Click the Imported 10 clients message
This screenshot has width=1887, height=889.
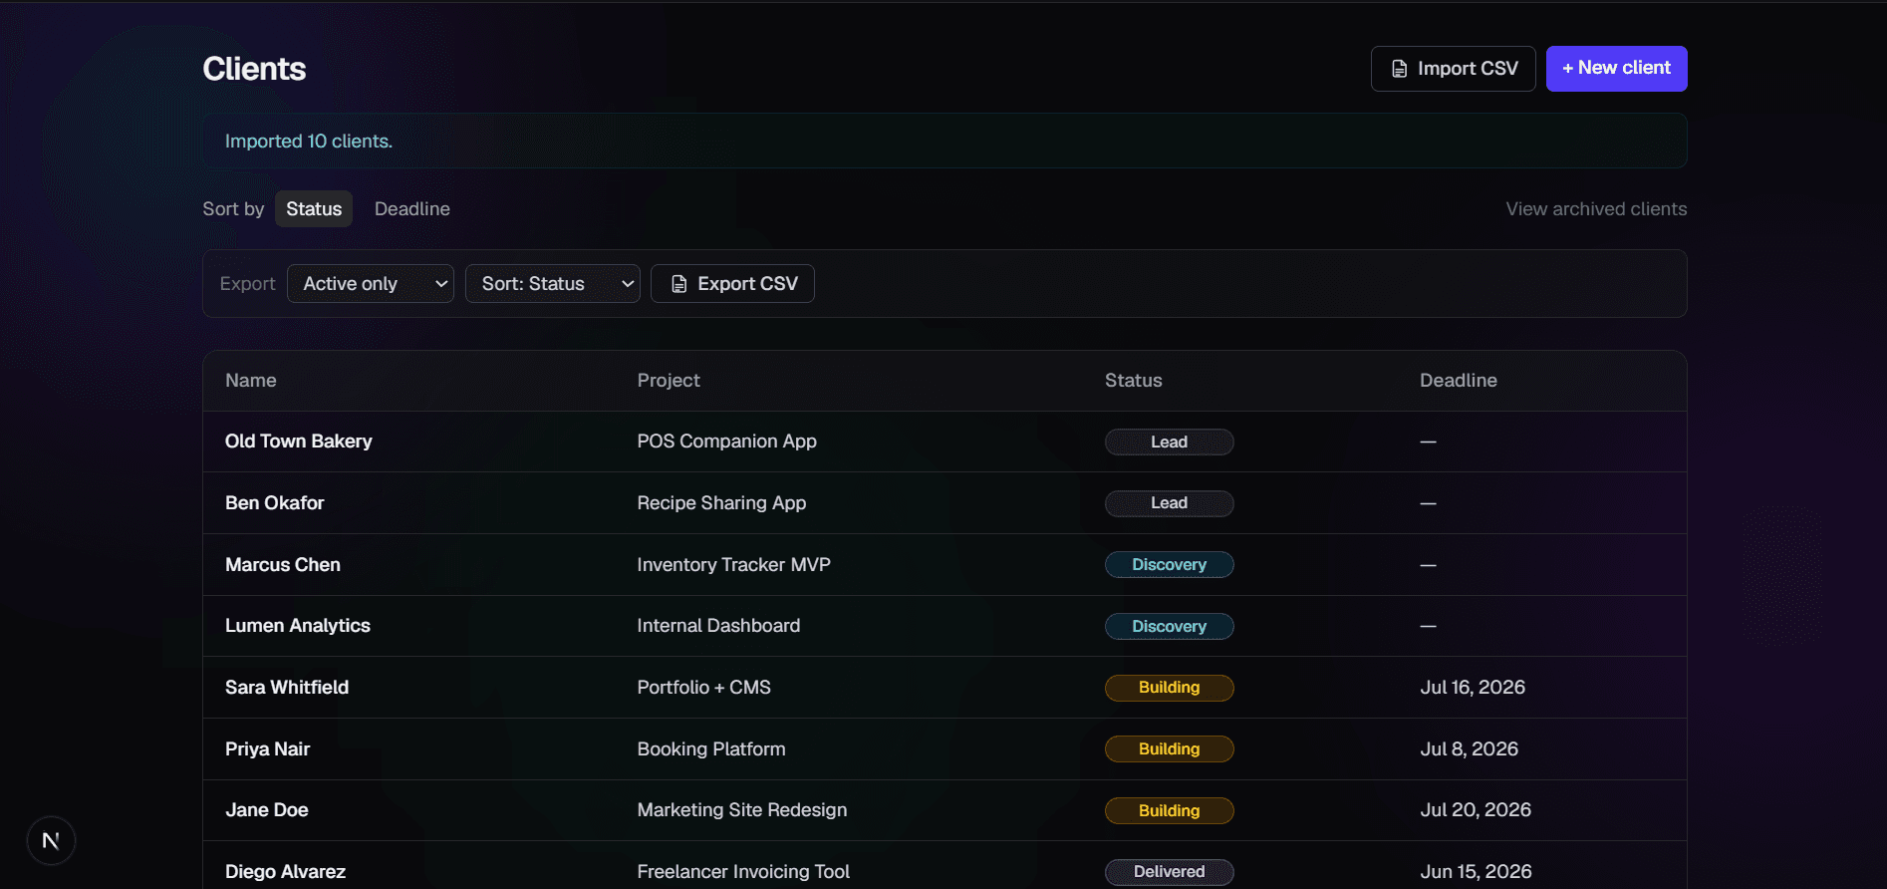pyautogui.click(x=309, y=142)
